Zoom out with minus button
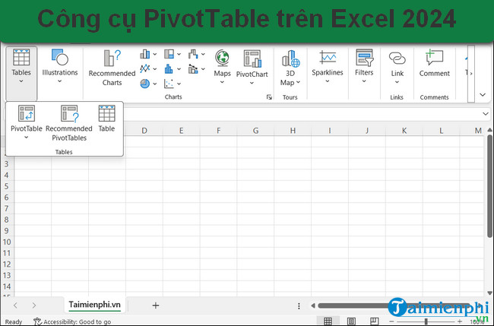The height and width of the screenshot is (326, 494). pyautogui.click(x=391, y=321)
